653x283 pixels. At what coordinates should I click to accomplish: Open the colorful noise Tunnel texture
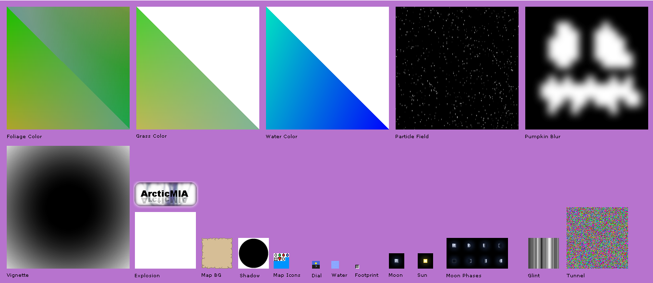(597, 238)
